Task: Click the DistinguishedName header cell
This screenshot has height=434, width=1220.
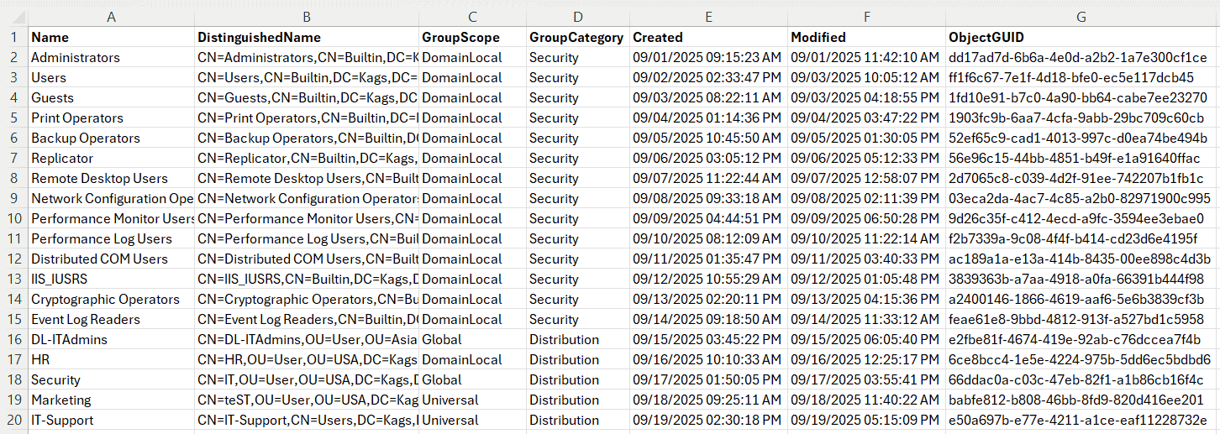Action: click(306, 37)
